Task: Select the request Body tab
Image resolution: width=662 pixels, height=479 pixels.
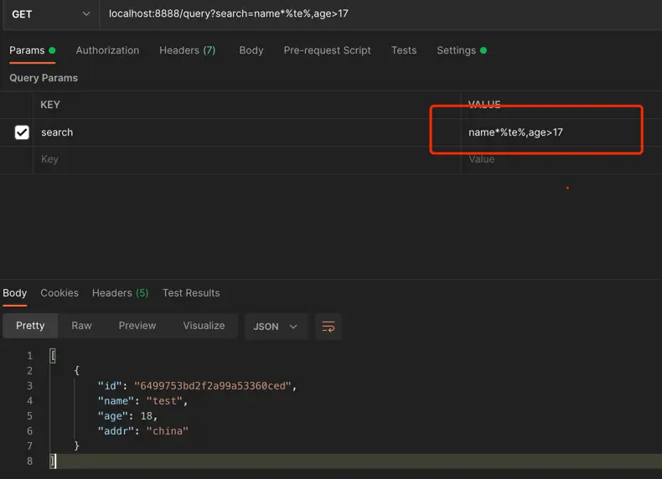Action: tap(251, 50)
